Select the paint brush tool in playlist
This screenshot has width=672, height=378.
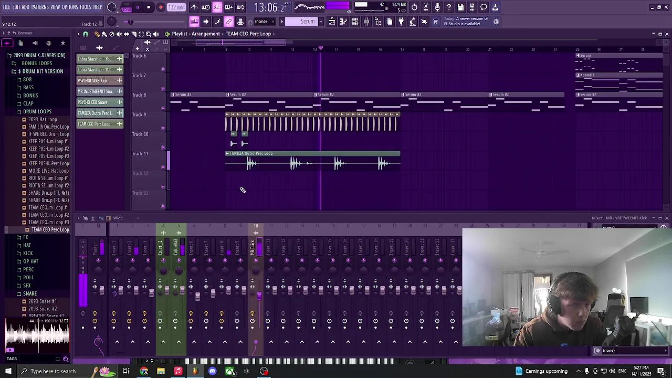[x=104, y=34]
